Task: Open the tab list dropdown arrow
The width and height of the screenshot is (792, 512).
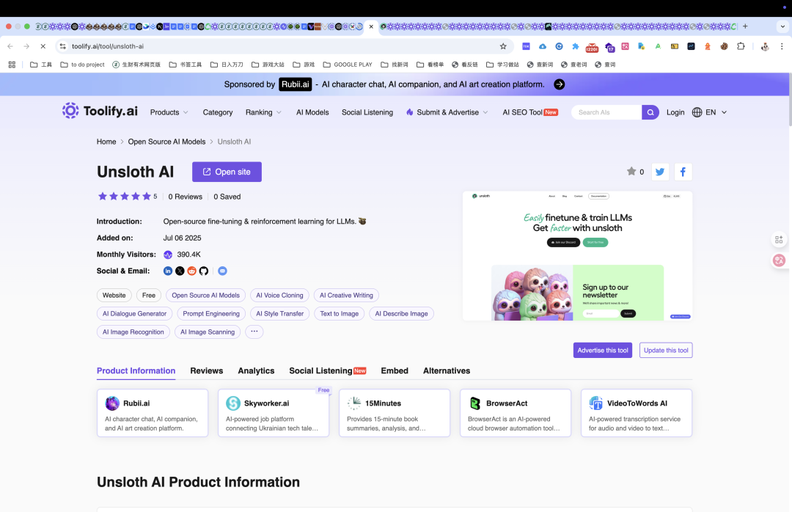Action: pyautogui.click(x=782, y=26)
